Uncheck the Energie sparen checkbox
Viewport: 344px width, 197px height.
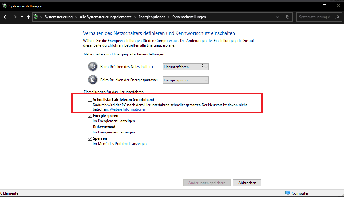click(90, 116)
